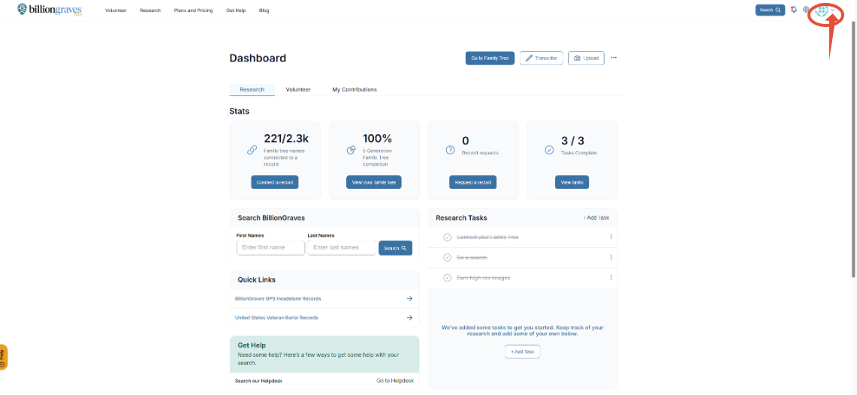Open the notifications bell

tap(794, 10)
